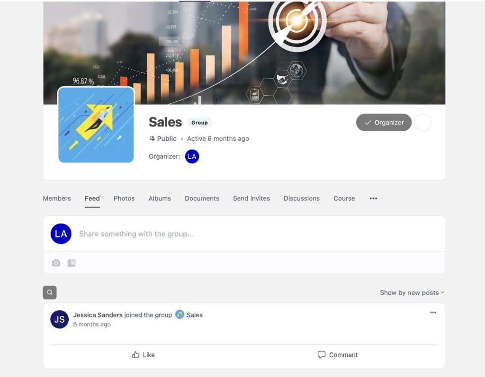Click Jessica Sanders JS avatar
485x377 pixels.
click(x=59, y=319)
